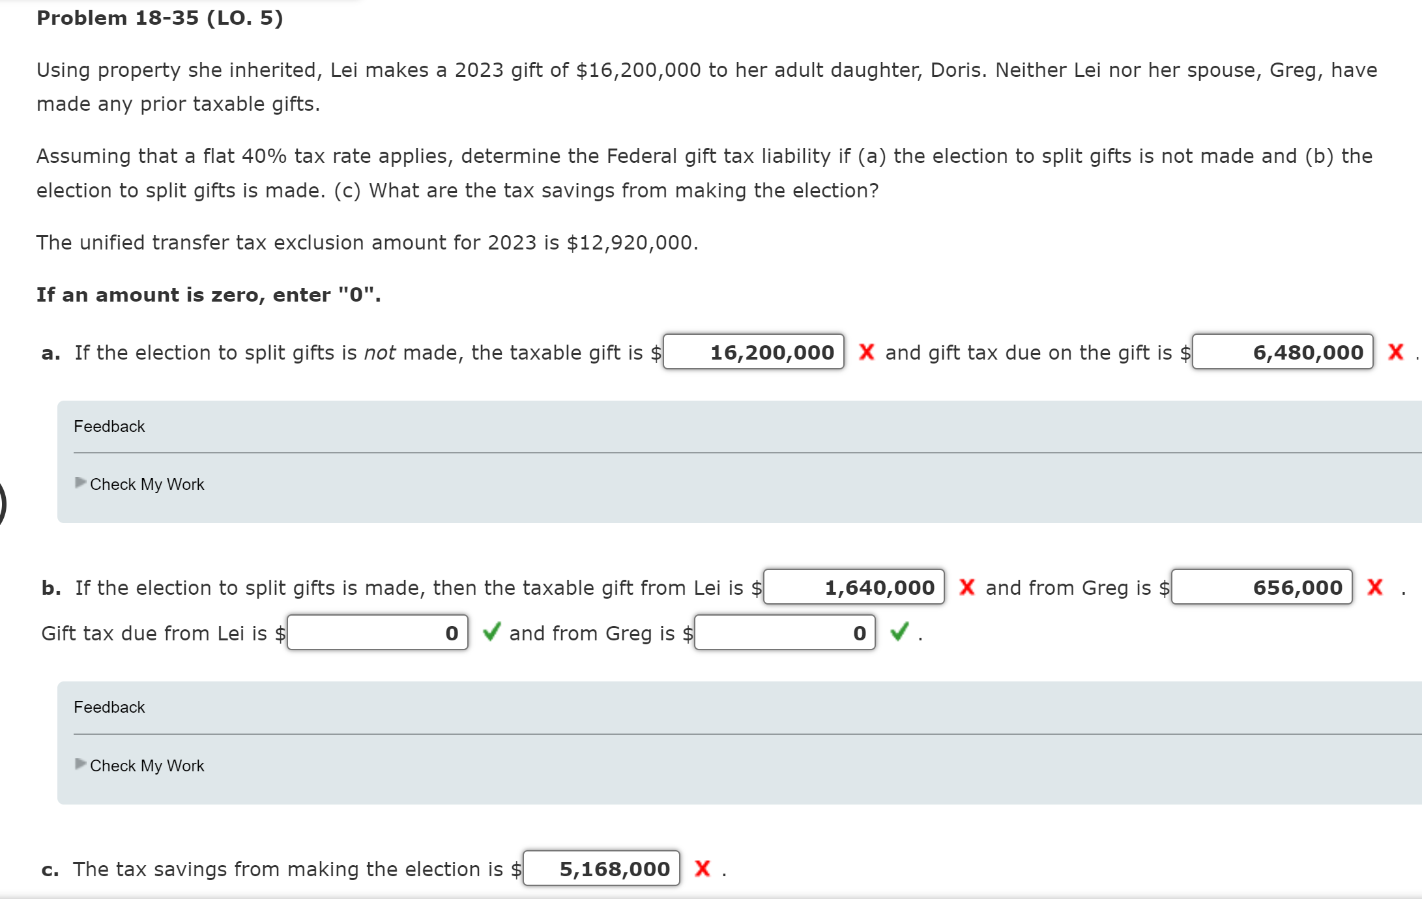This screenshot has width=1422, height=899.
Task: Click the red X beside 6,480,000 answer
Action: 1395,352
